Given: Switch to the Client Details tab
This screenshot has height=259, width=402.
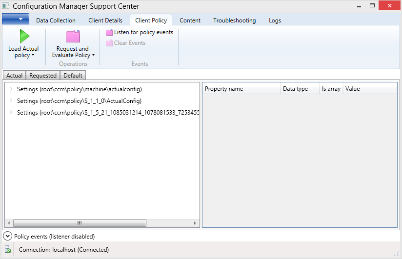Looking at the screenshot, I should tap(105, 20).
